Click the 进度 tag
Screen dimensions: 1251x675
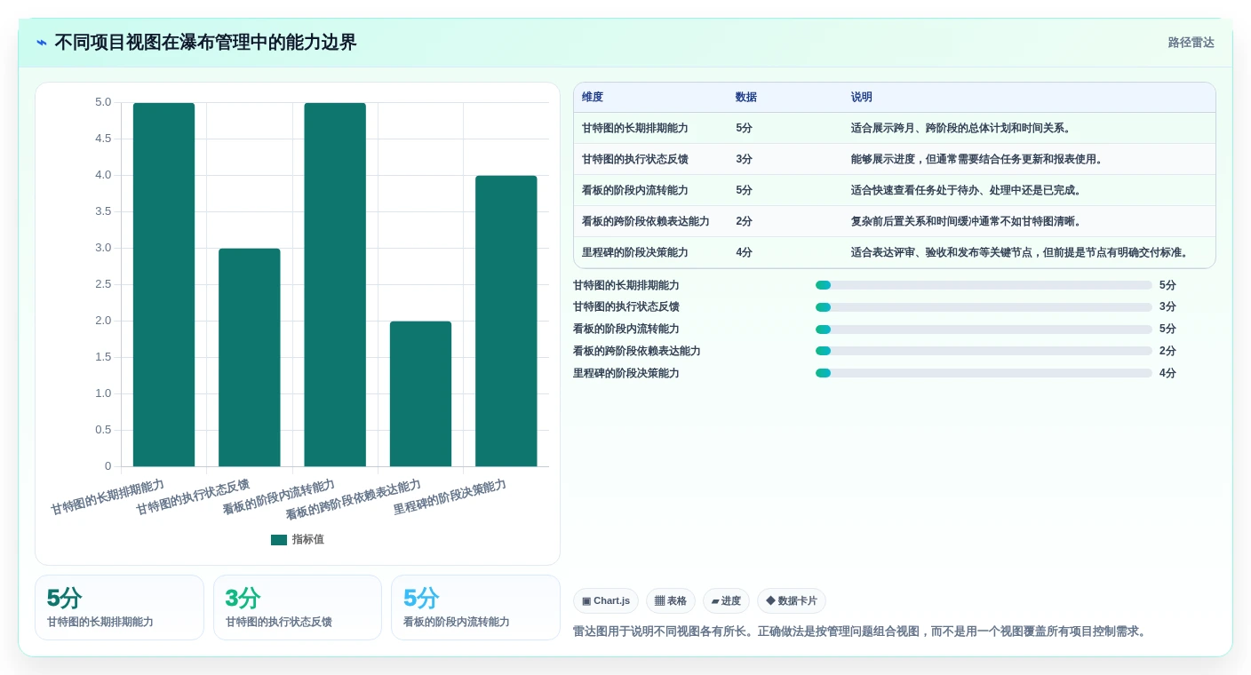pos(726,601)
